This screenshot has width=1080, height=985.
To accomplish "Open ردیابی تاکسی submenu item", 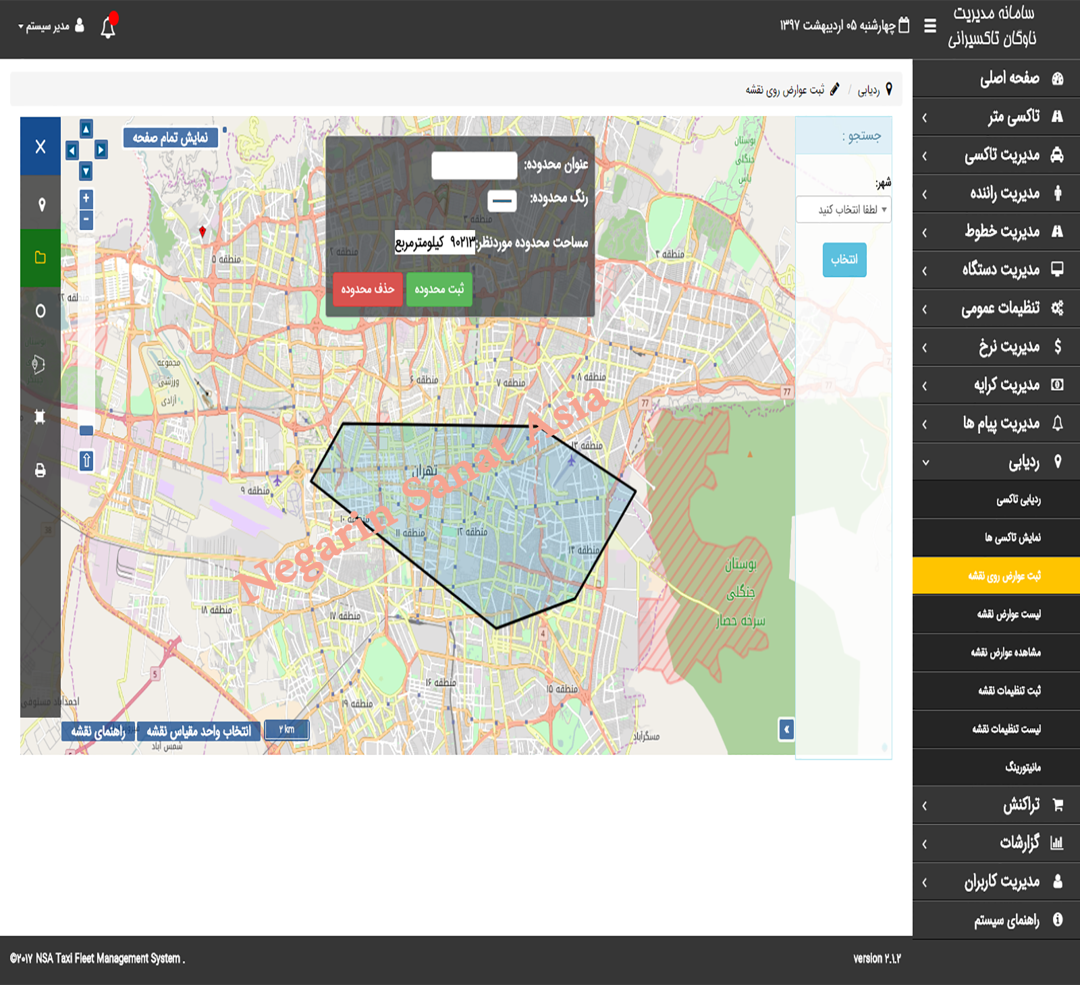I will click(996, 500).
